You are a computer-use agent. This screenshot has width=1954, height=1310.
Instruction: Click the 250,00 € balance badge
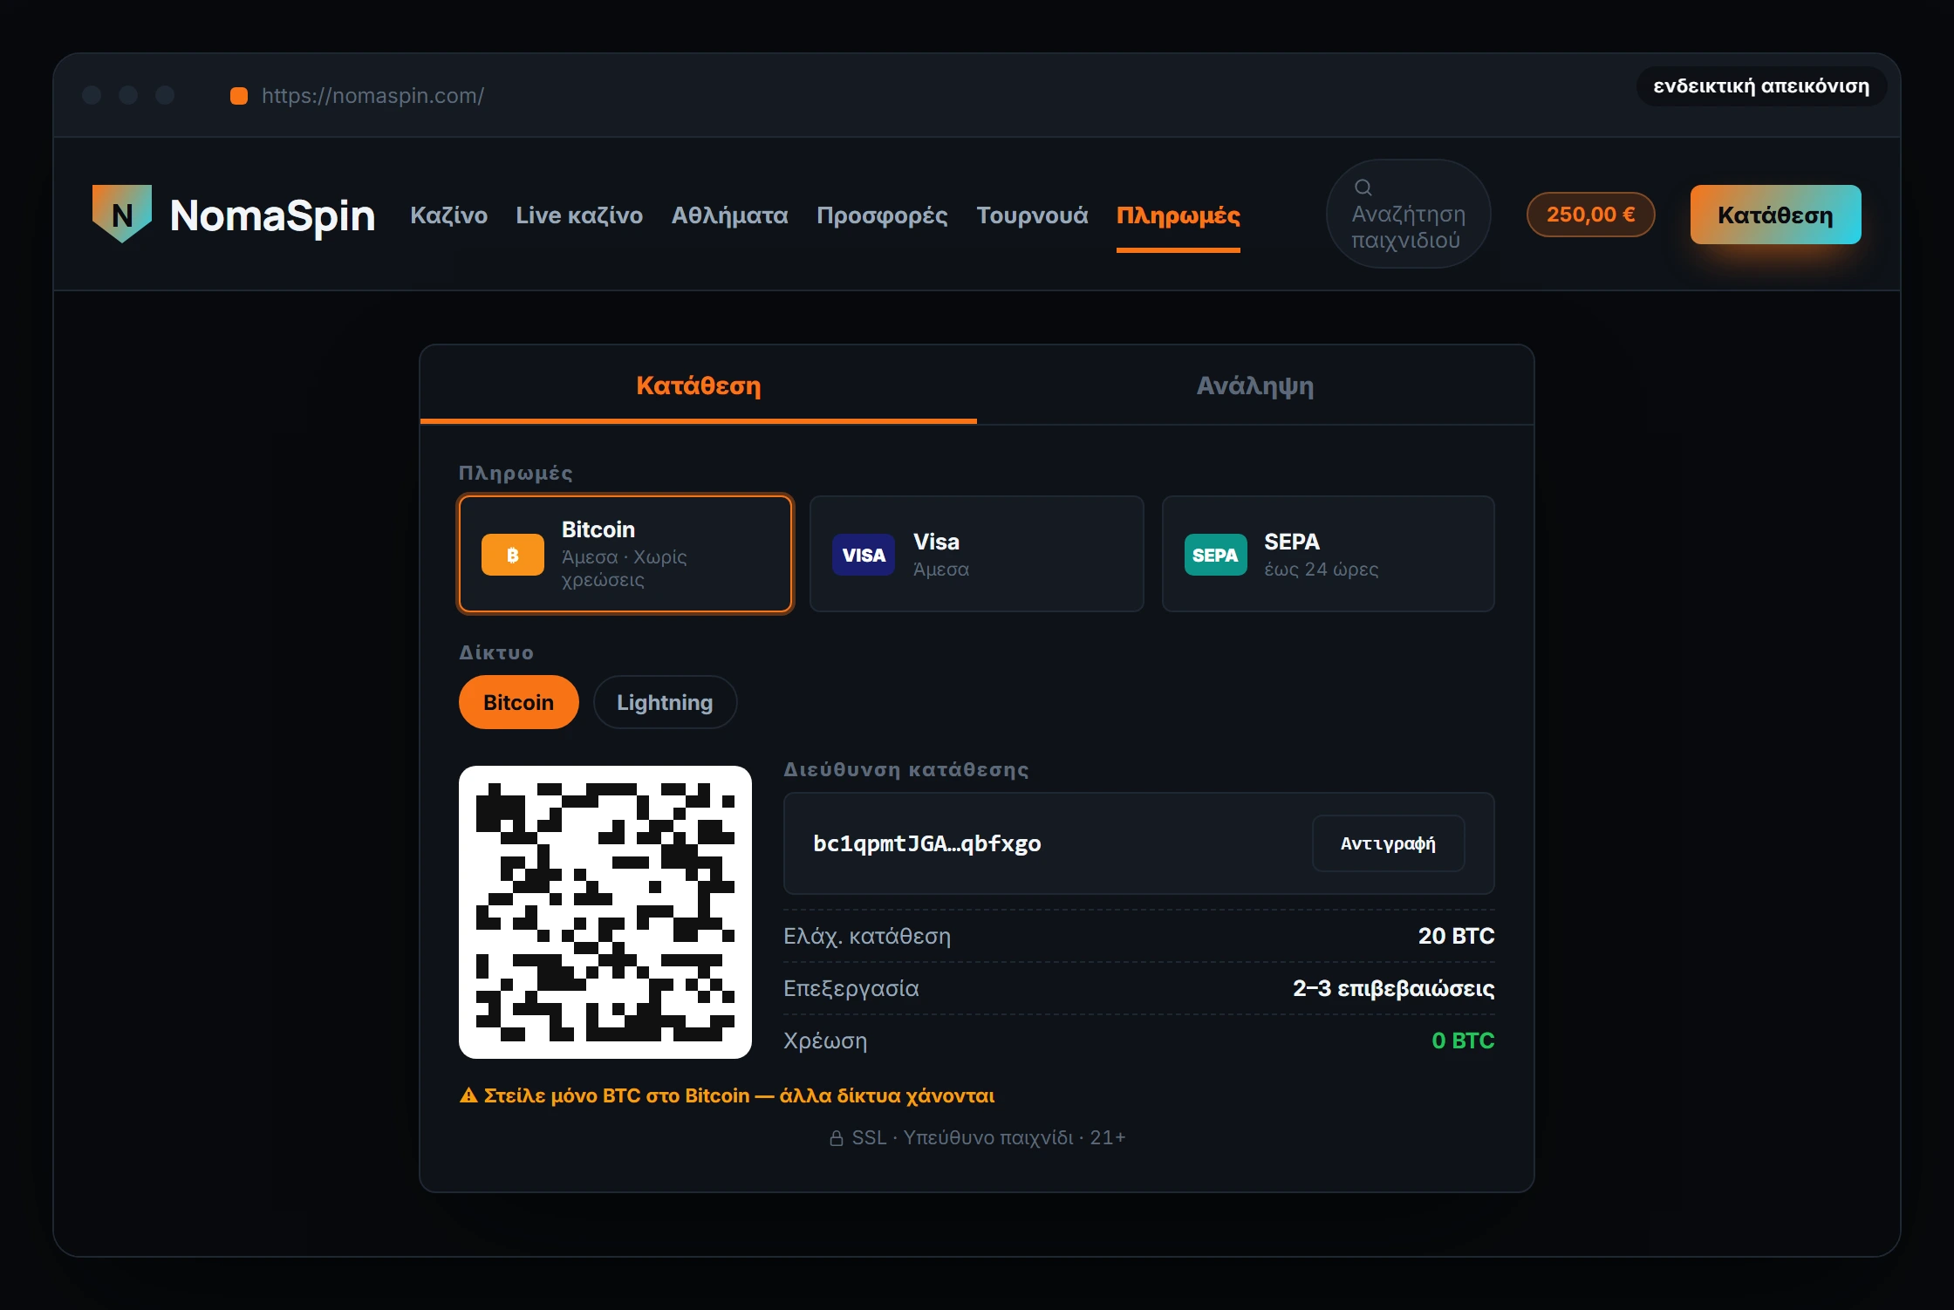tap(1590, 215)
